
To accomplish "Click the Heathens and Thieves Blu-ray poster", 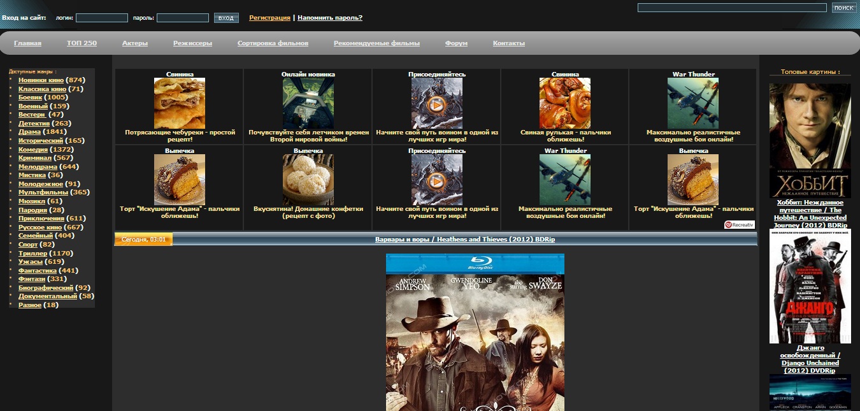I will click(x=475, y=332).
